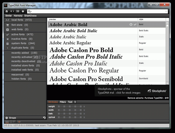
Task: Reset groups with the undo arrow icon
Action: (x=44, y=118)
